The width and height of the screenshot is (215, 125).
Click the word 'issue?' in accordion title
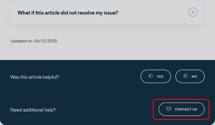click(x=110, y=13)
